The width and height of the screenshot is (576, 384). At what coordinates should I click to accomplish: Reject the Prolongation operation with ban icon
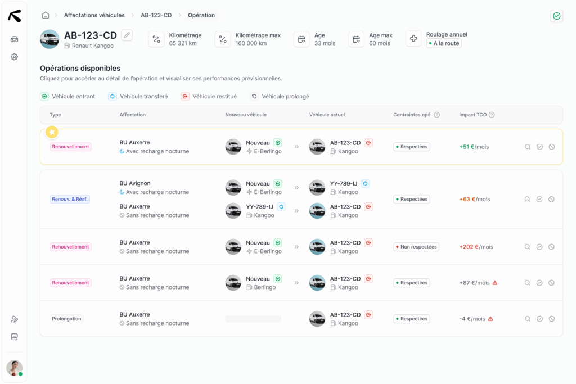551,319
